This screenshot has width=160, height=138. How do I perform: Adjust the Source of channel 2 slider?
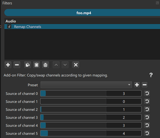(x=73, y=109)
